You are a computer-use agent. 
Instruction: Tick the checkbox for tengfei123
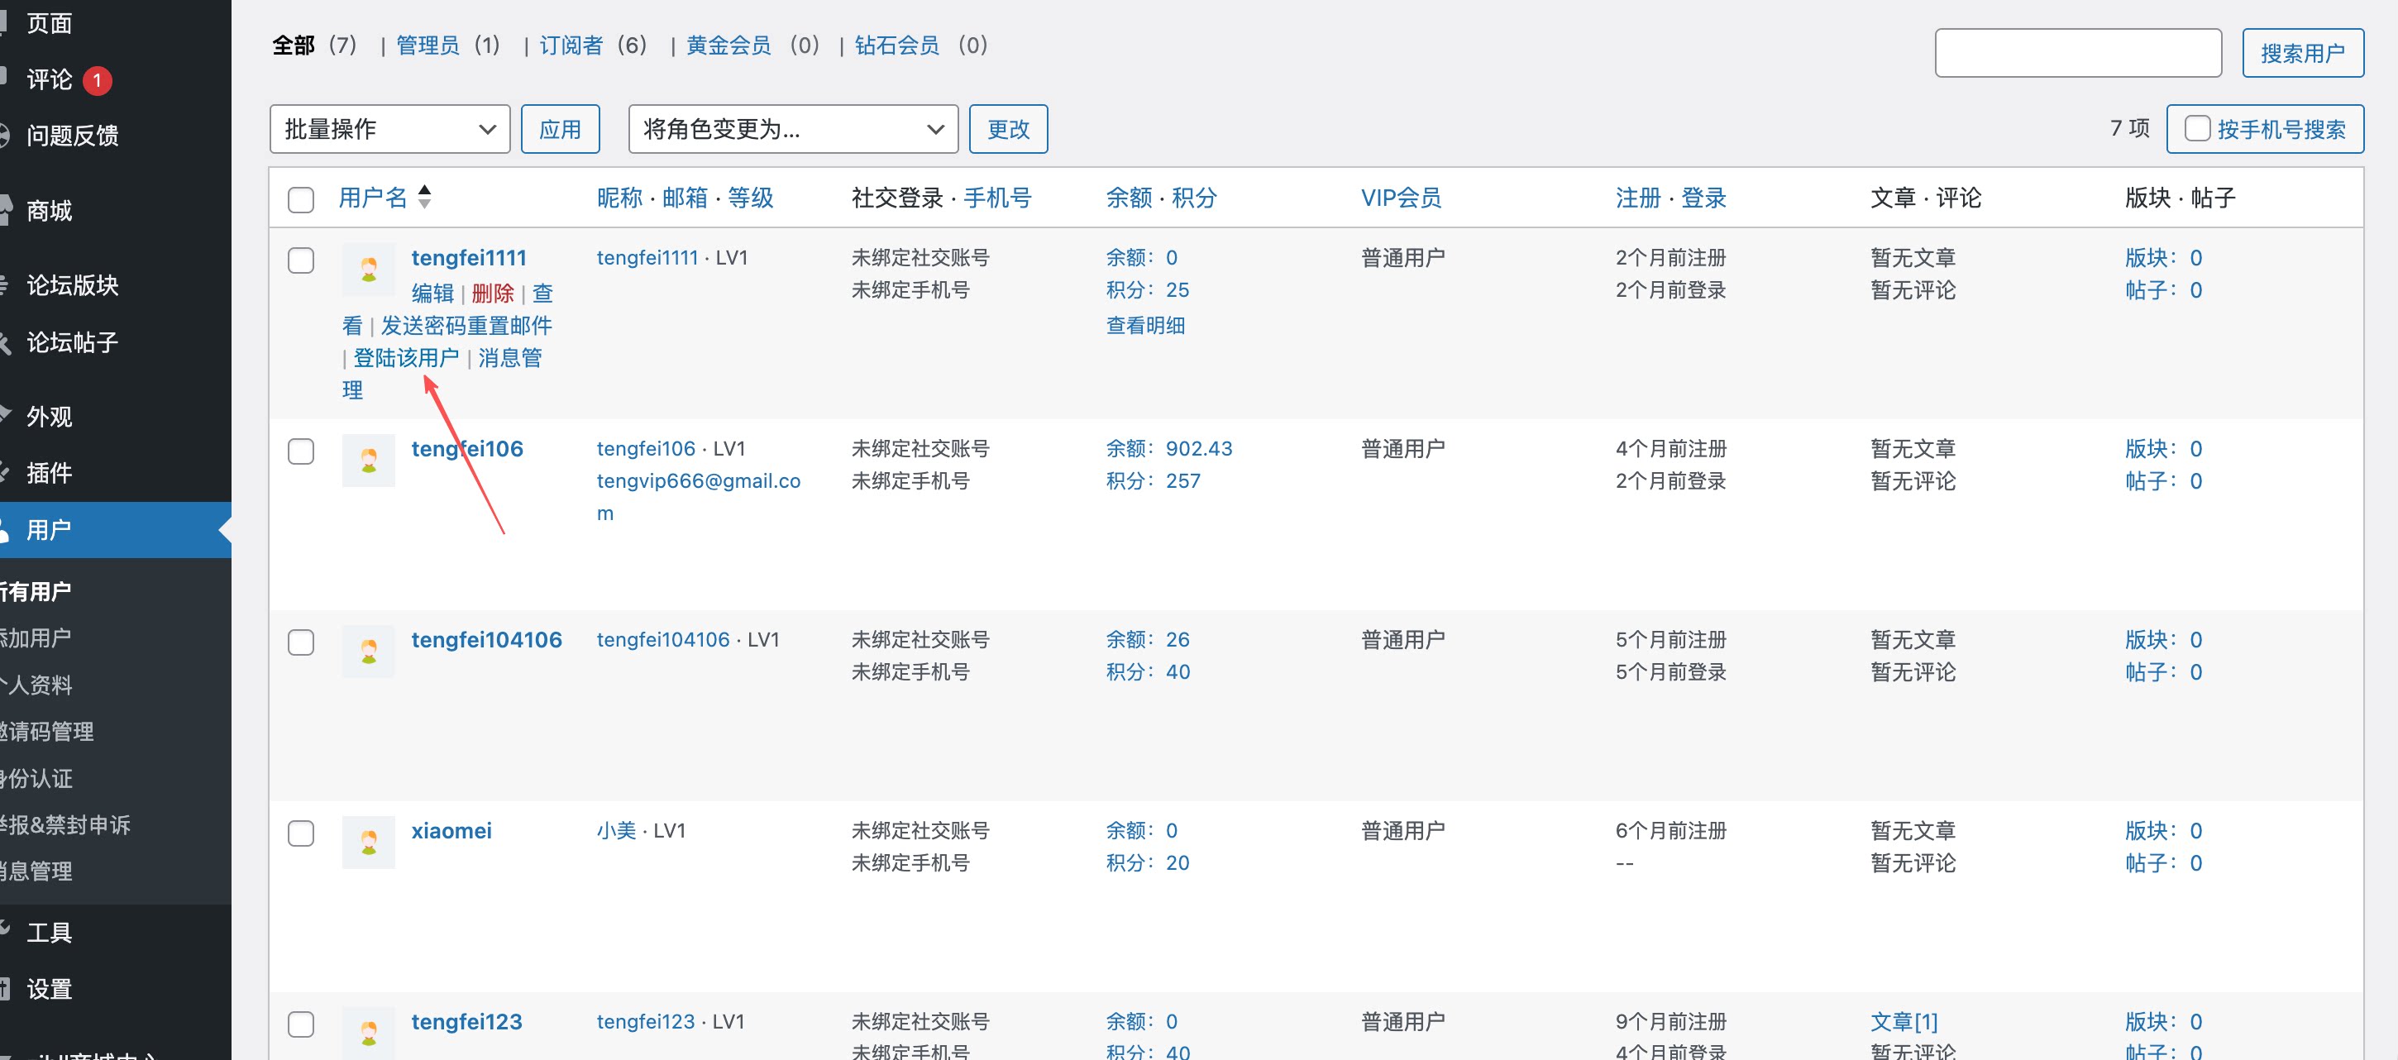click(301, 1024)
